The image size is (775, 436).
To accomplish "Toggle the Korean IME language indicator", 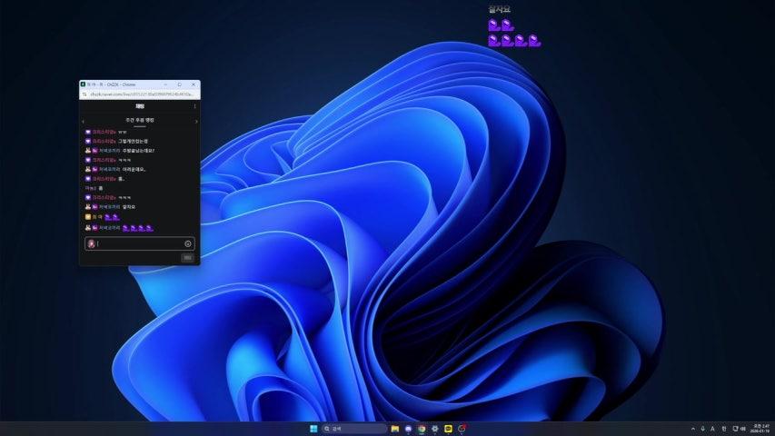I will (723, 429).
